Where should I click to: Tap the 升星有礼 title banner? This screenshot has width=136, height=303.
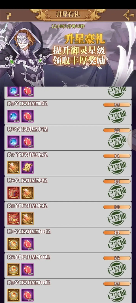point(68,15)
